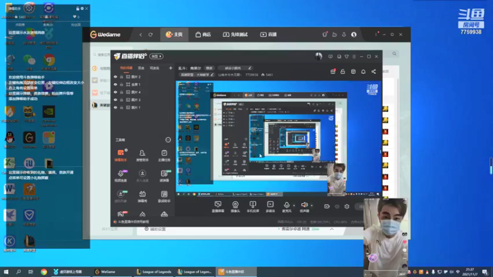Open the 读弹幕 tool icon
Screen dimensions: 493x277
click(x=164, y=176)
